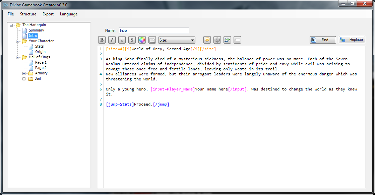
Task: Click the [jump=Stats] tag in editor
Action: click(120, 104)
